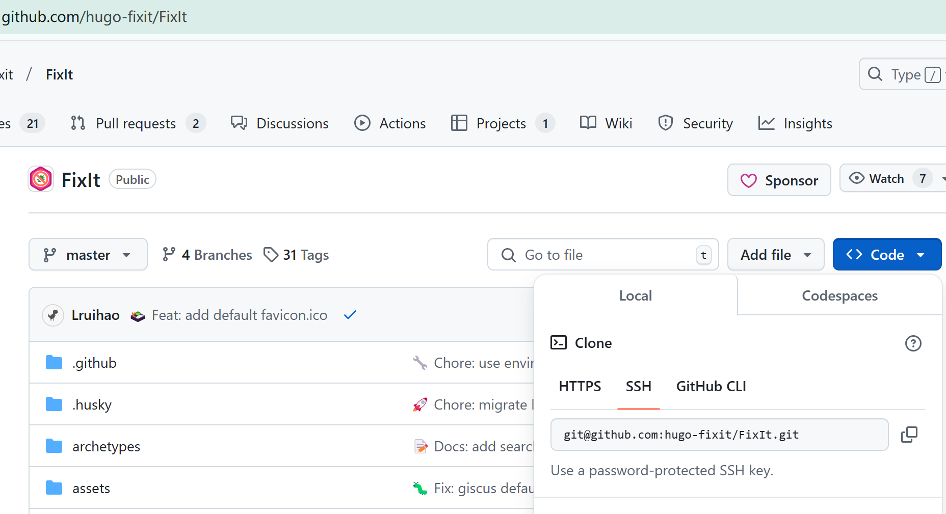
Task: Open commit 'Feat: add default favicon.ico'
Action: (x=240, y=315)
